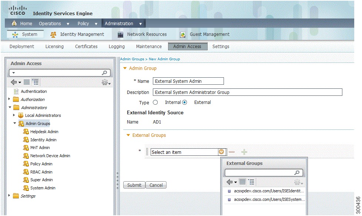Select MnT Admin in the tree
The width and height of the screenshot is (362, 216).
[40, 148]
